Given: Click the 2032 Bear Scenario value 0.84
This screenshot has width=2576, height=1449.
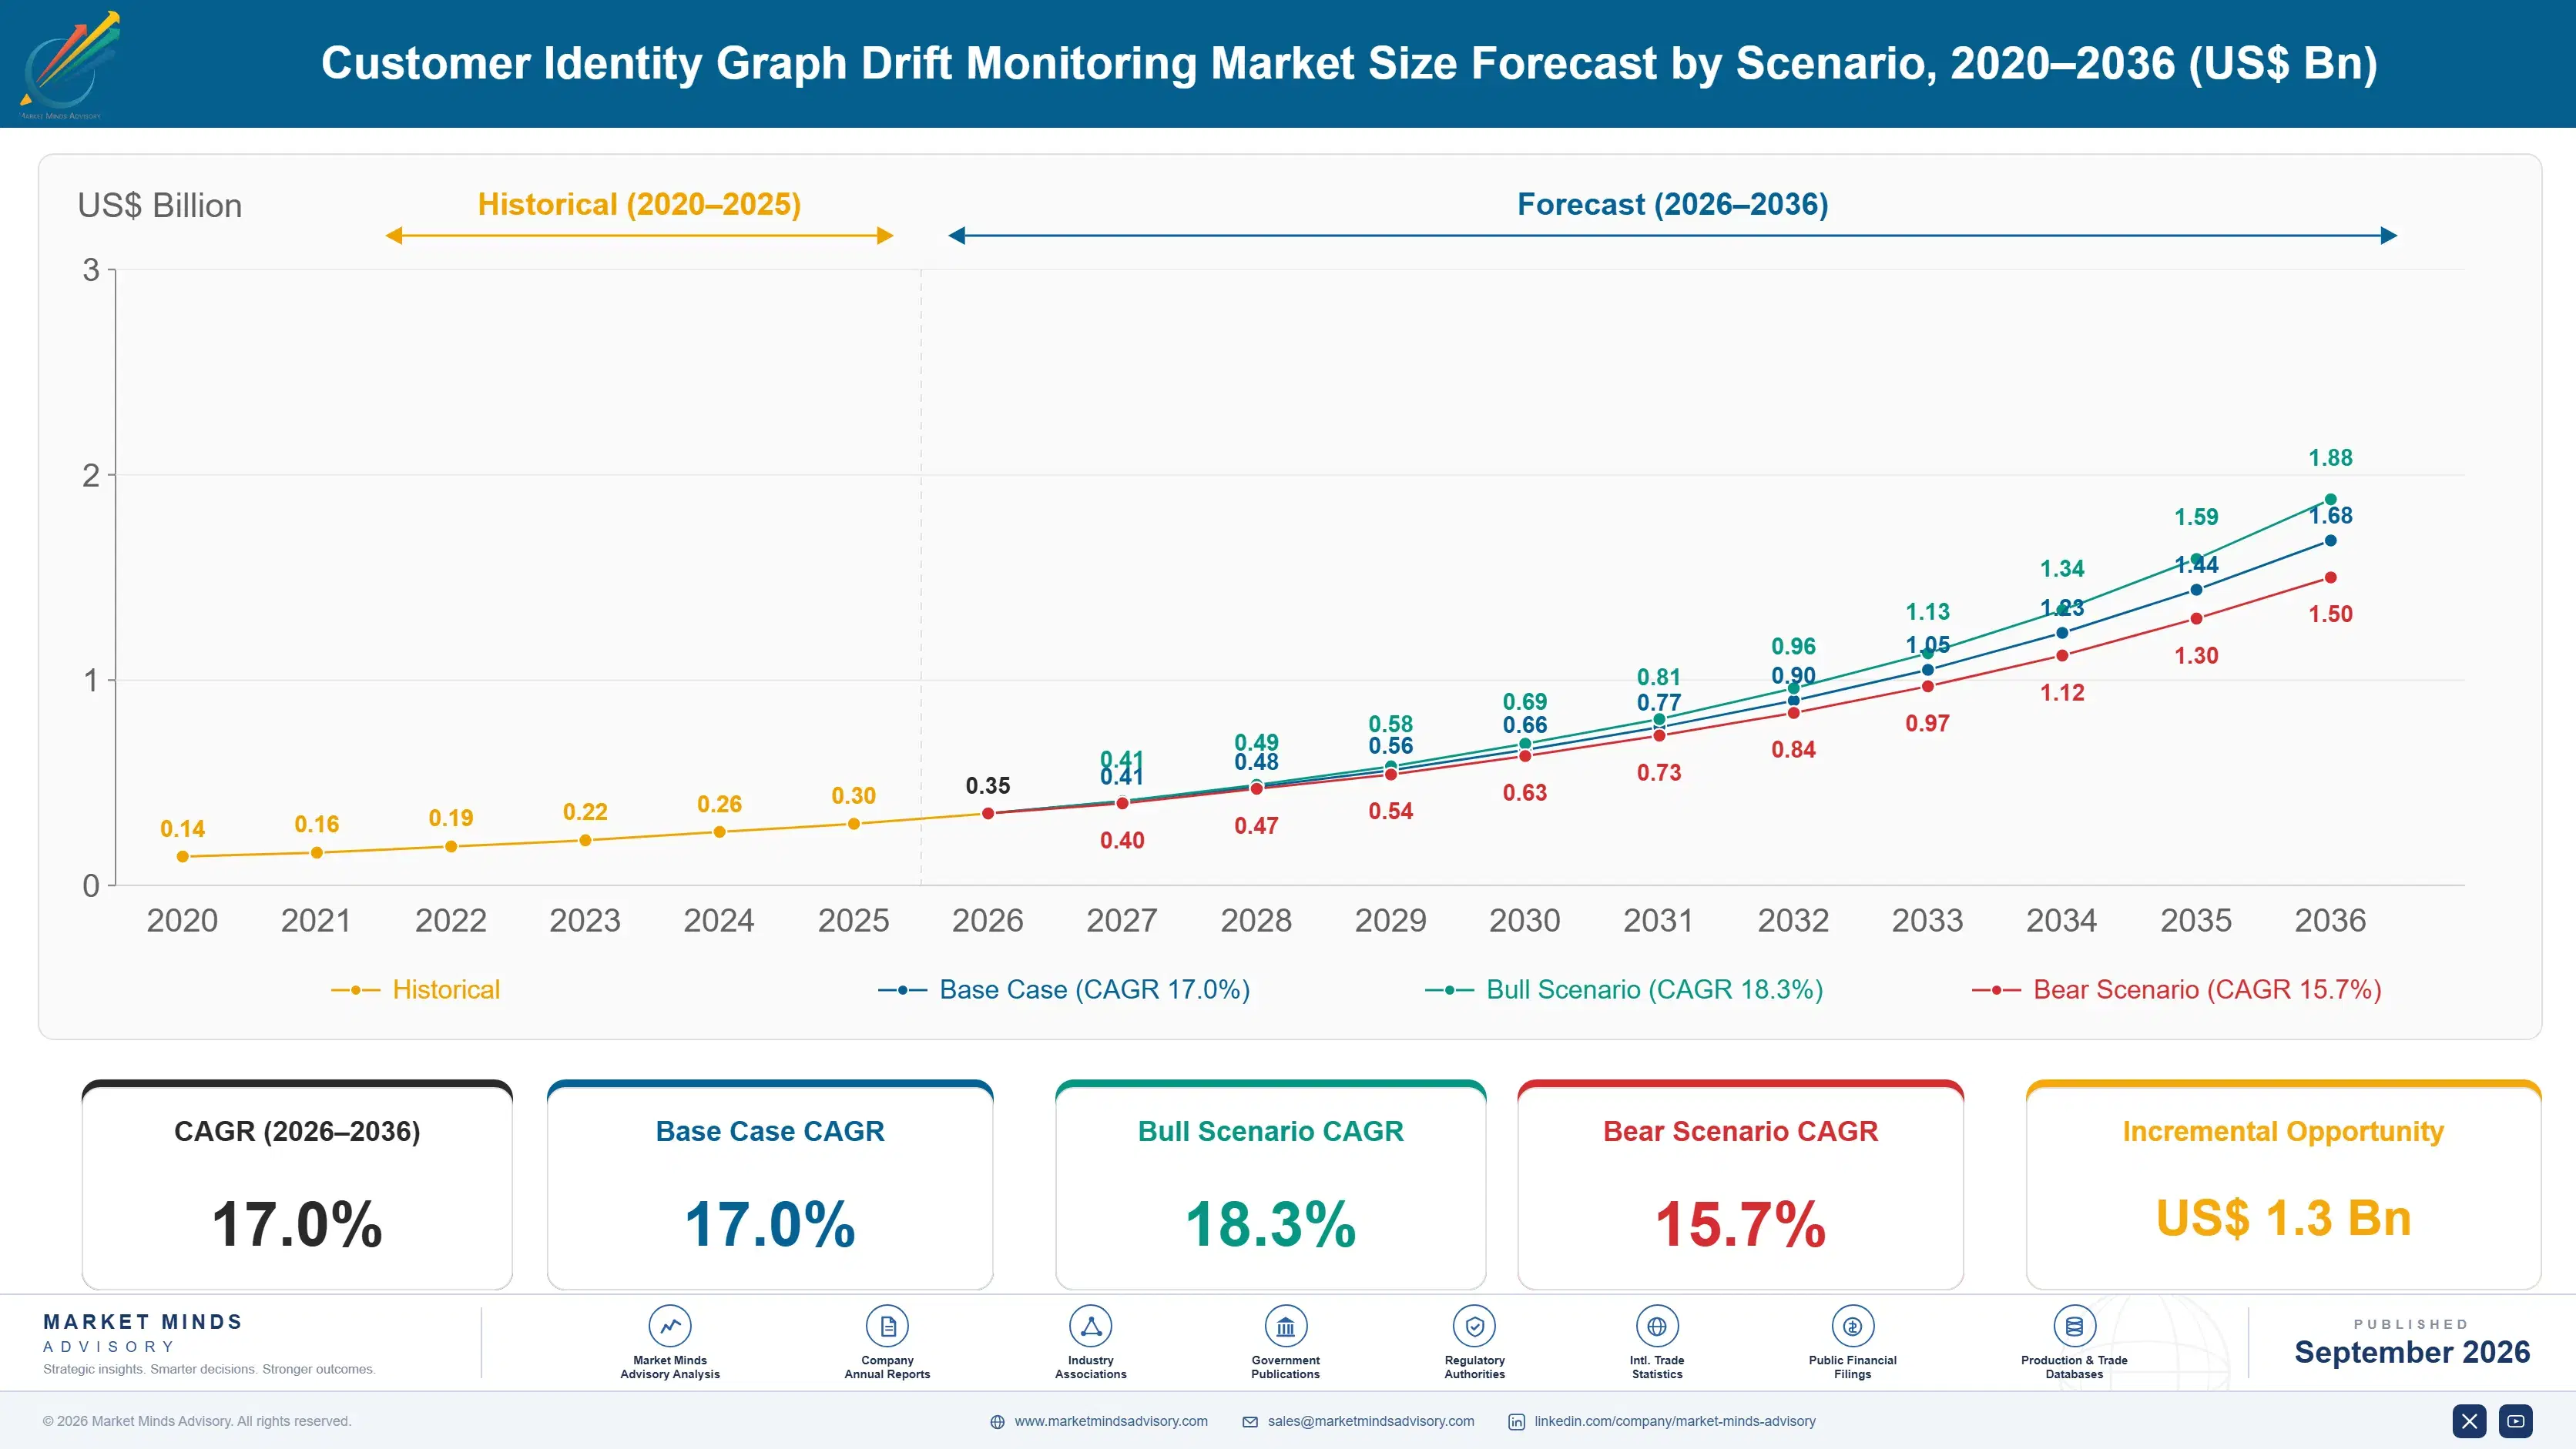Looking at the screenshot, I should coord(1793,749).
